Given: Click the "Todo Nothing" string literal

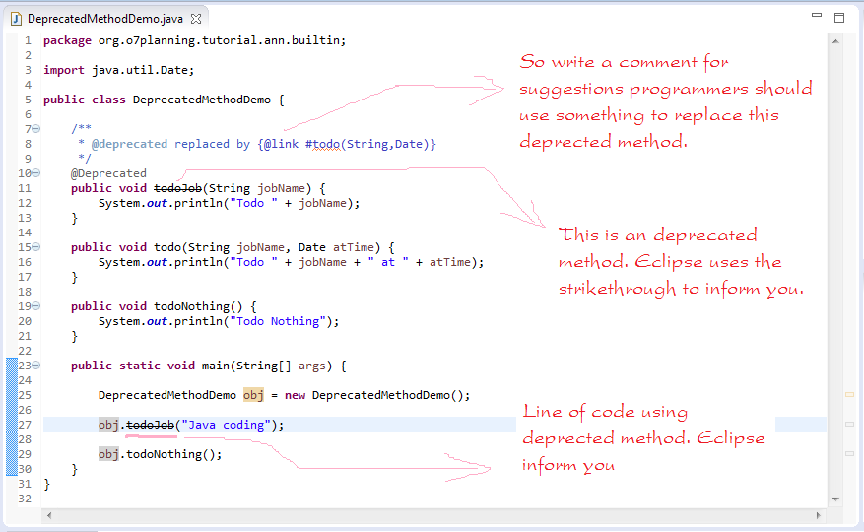Looking at the screenshot, I should point(278,321).
